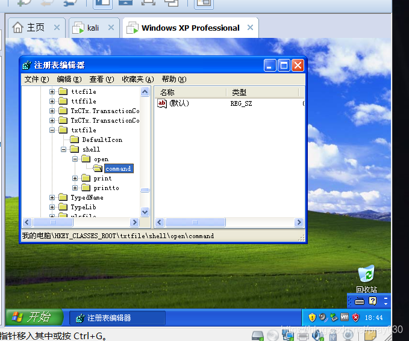Click the help question icon on the language bar
This screenshot has height=341, width=409.
point(373,301)
